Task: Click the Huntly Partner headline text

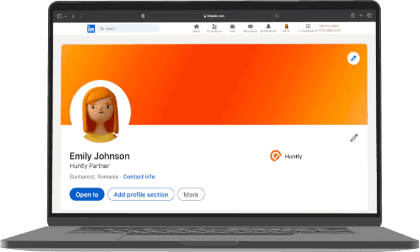Action: coord(89,166)
